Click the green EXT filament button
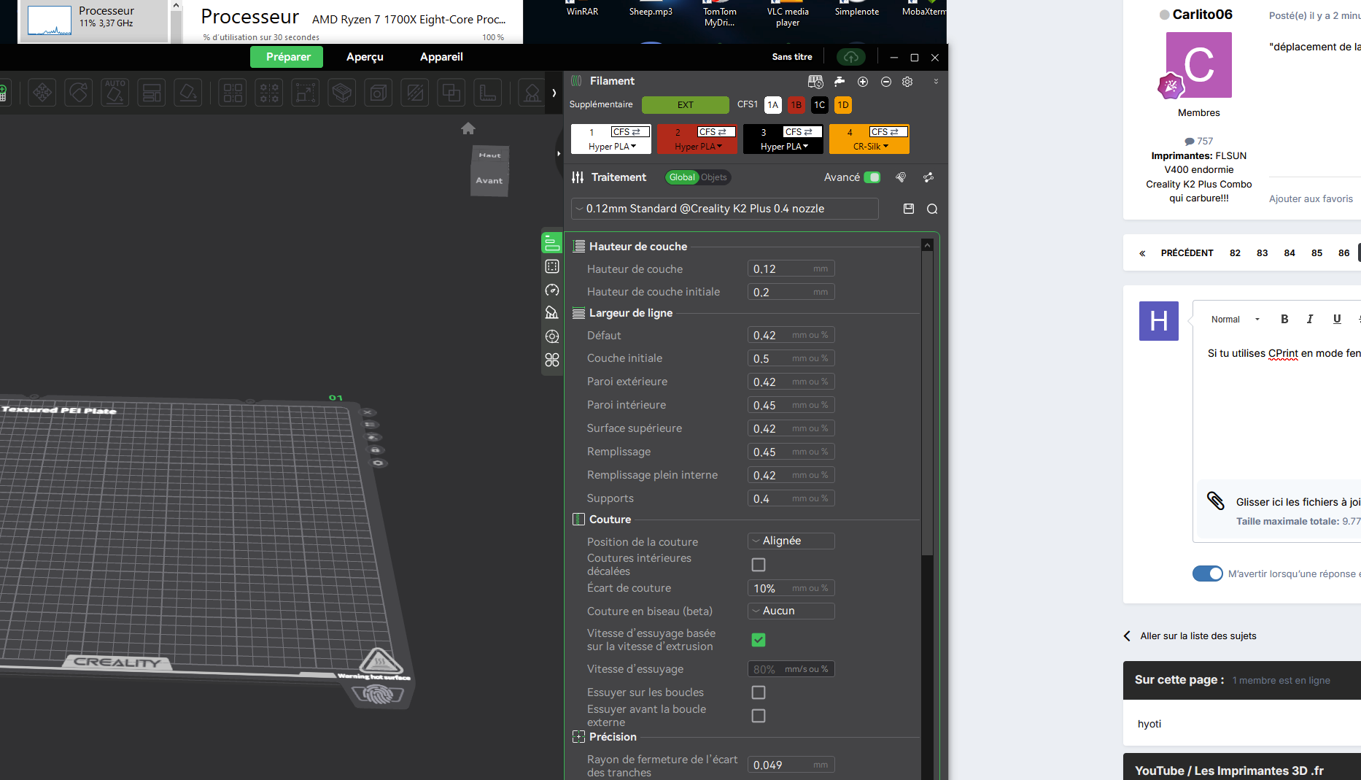Image resolution: width=1361 pixels, height=780 pixels. coord(686,105)
